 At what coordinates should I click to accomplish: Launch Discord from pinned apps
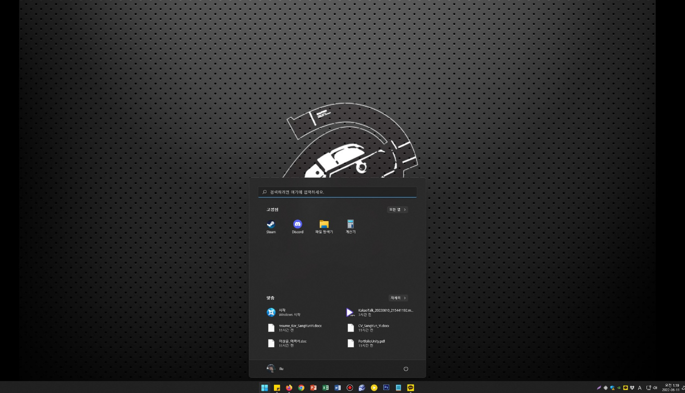[297, 226]
